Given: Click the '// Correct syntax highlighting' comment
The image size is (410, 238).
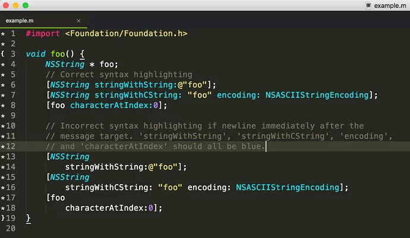Looking at the screenshot, I should (119, 75).
